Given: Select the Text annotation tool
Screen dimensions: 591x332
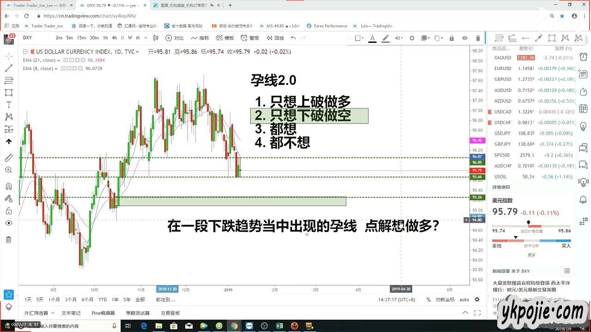Looking at the screenshot, I should [9, 105].
